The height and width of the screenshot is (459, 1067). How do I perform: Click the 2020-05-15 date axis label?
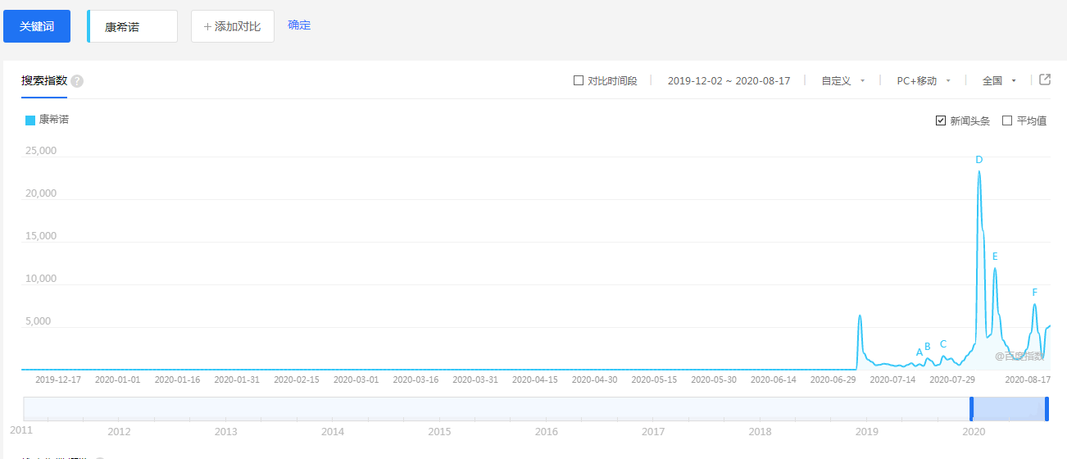654,379
